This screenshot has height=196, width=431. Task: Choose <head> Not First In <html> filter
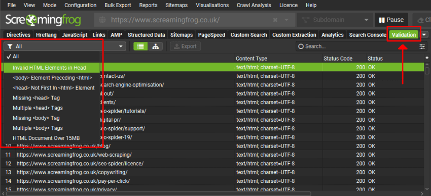click(x=52, y=88)
